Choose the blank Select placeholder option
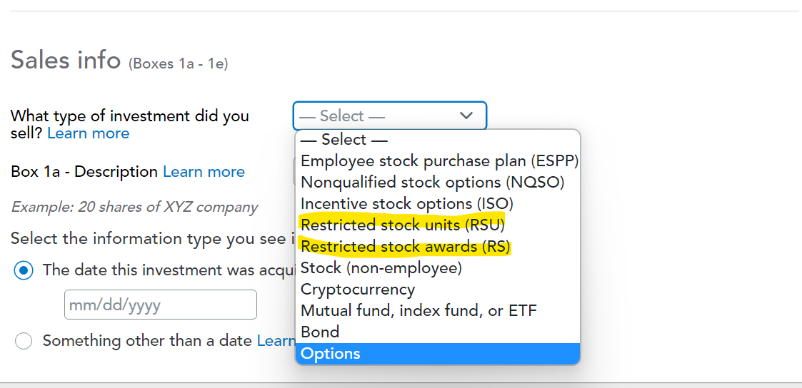This screenshot has height=388, width=802. coord(344,140)
